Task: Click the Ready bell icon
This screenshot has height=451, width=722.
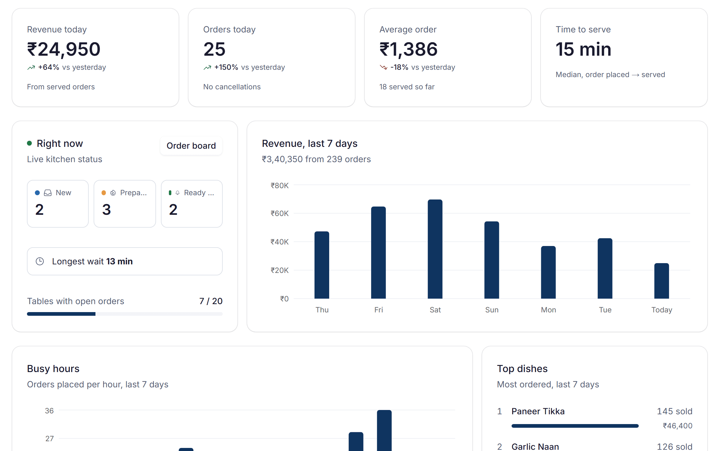Action: [x=177, y=193]
